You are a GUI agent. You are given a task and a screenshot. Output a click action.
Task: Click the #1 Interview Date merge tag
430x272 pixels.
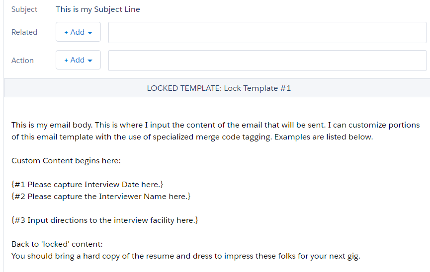[87, 185]
